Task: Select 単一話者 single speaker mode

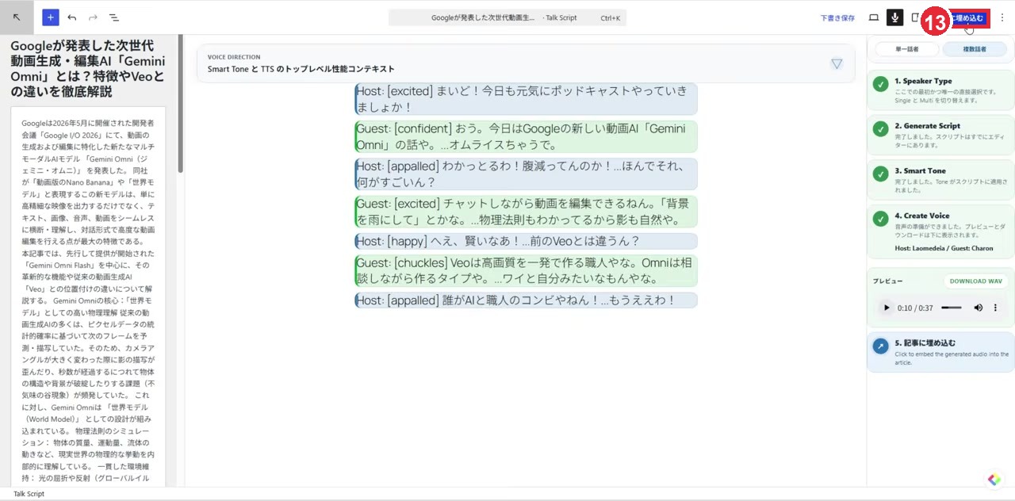Action: 906,49
